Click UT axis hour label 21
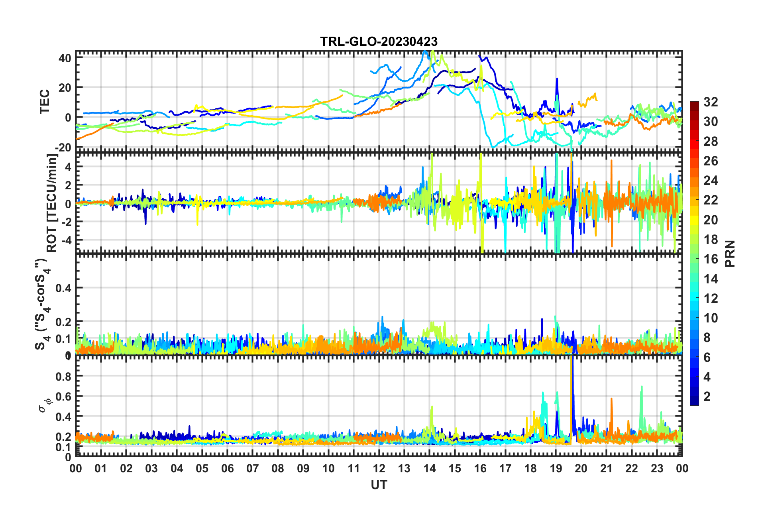Viewport: 758px width, 507px height. click(x=606, y=468)
